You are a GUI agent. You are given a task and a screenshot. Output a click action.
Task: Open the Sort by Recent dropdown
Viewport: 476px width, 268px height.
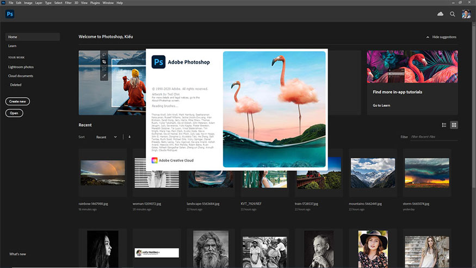click(x=106, y=137)
